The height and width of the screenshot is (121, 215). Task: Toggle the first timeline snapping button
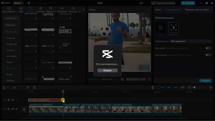pyautogui.click(x=162, y=87)
